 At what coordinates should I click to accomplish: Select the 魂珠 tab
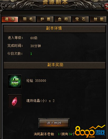tap(10, 19)
